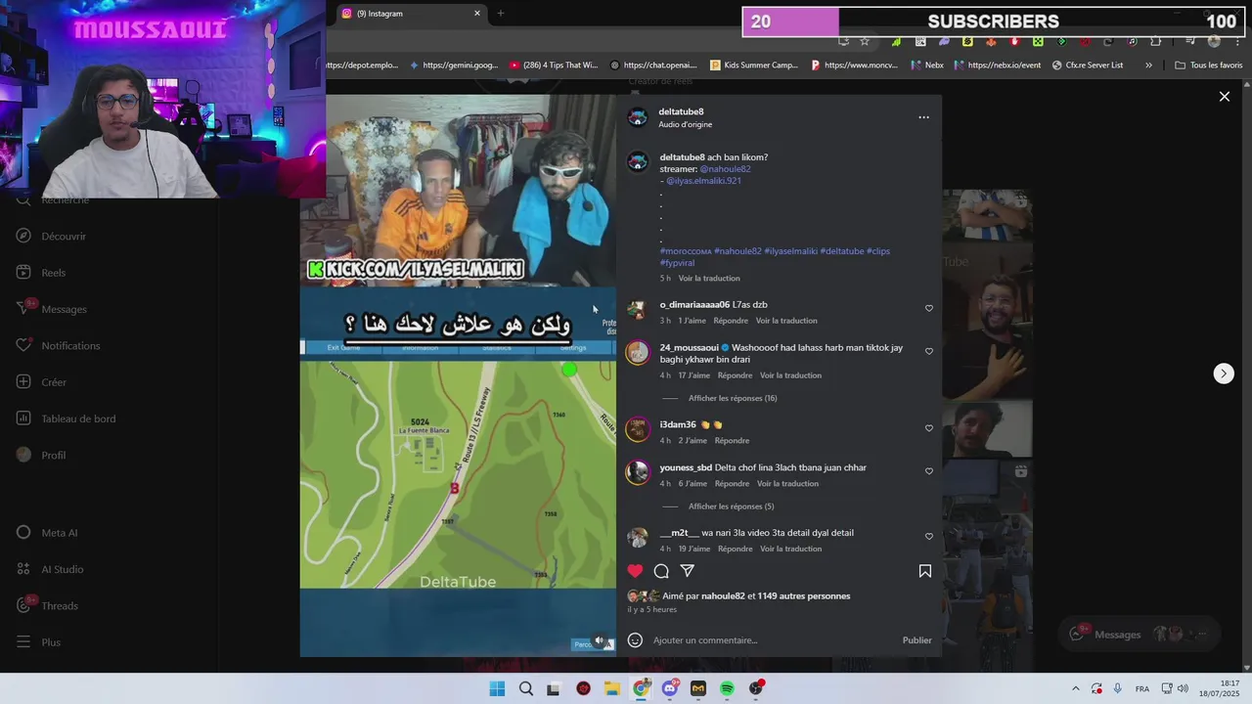
Task: Open Cfx.re Server List bookmark
Action: [1088, 66]
